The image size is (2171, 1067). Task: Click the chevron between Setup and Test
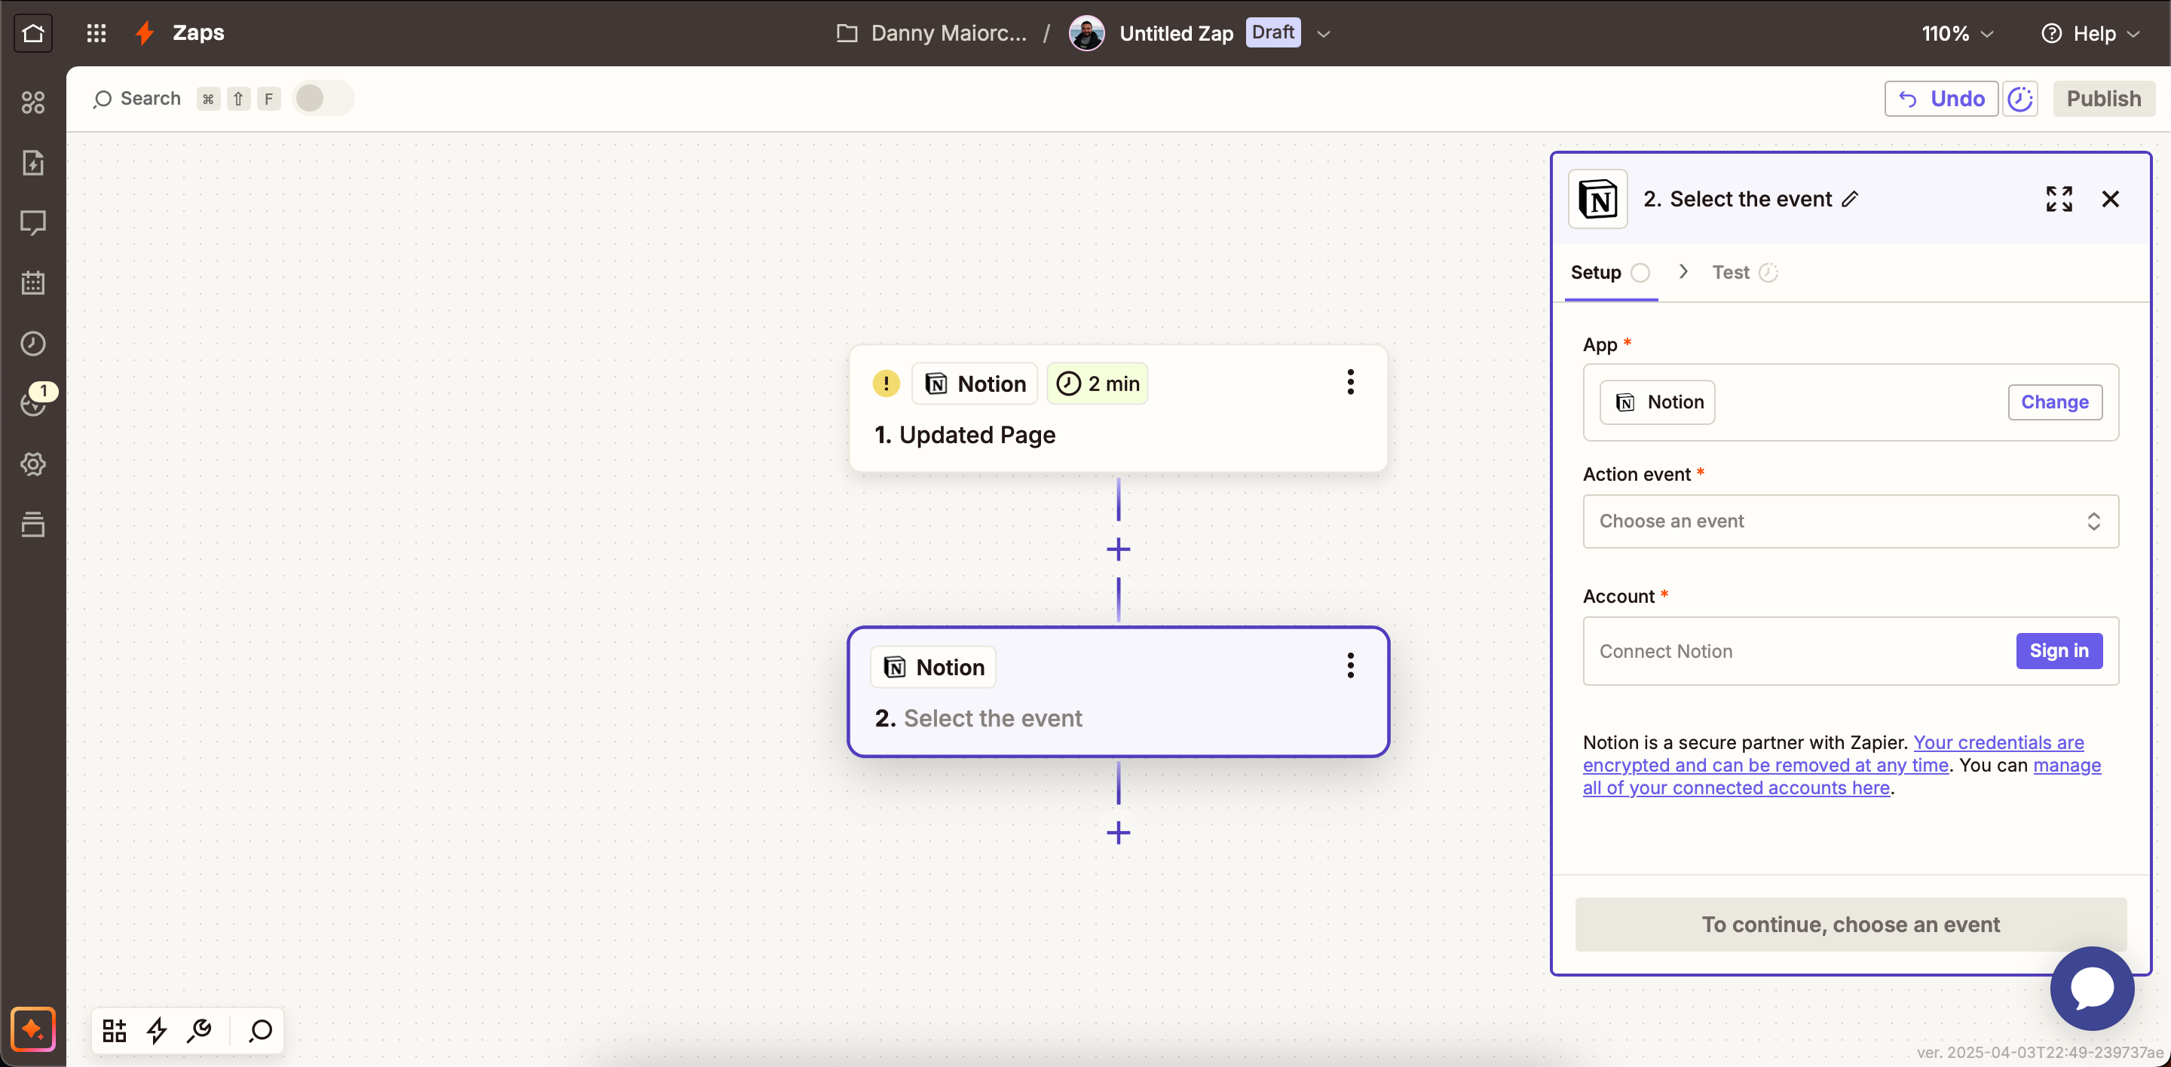point(1683,271)
